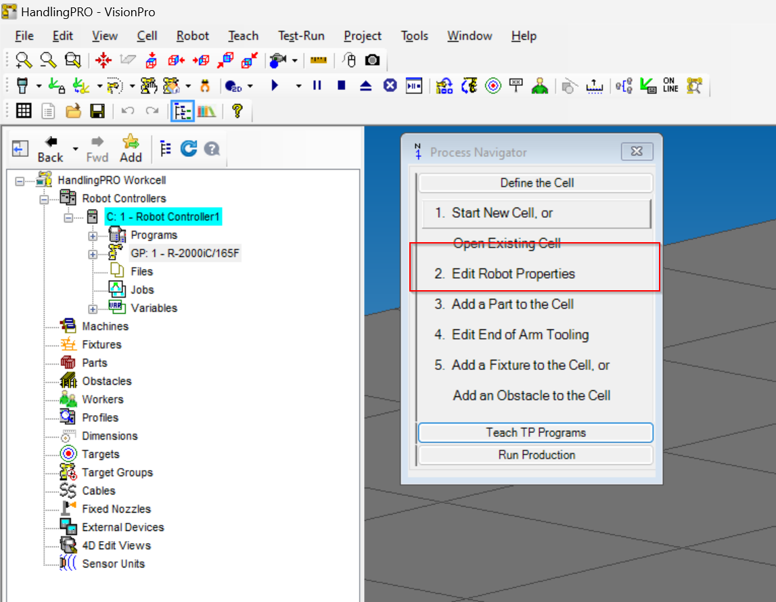The width and height of the screenshot is (776, 602).
Task: Click the zoom in magnifier icon
Action: (x=23, y=60)
